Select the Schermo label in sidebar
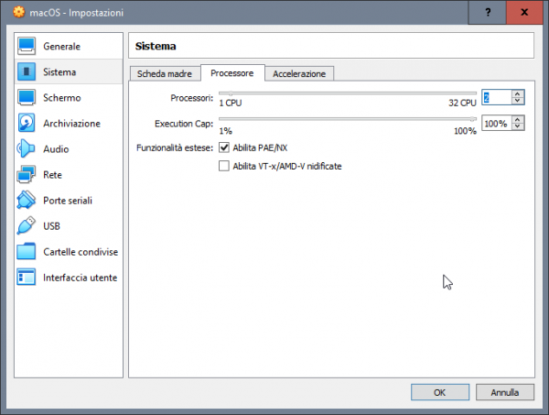Viewport: 549px width, 415px height. coord(62,97)
